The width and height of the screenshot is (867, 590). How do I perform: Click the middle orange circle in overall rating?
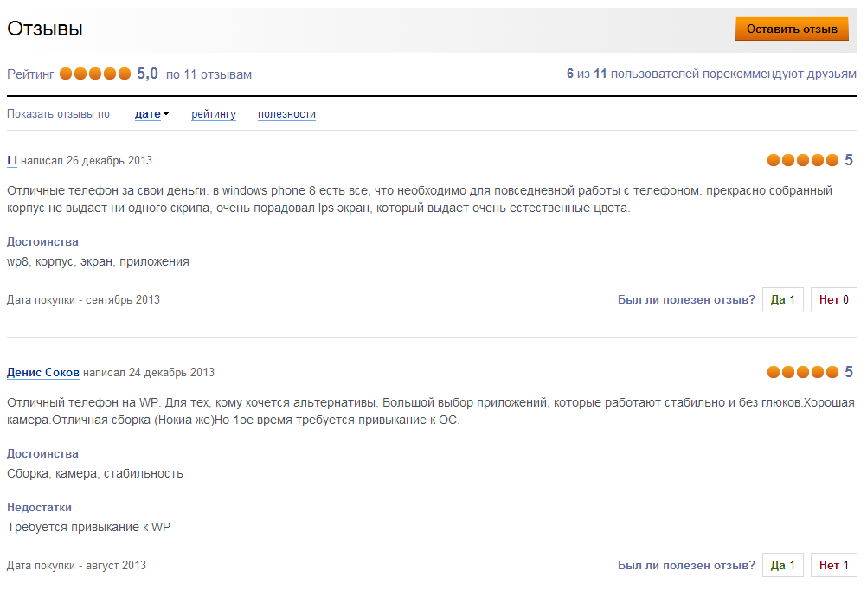pyautogui.click(x=95, y=74)
